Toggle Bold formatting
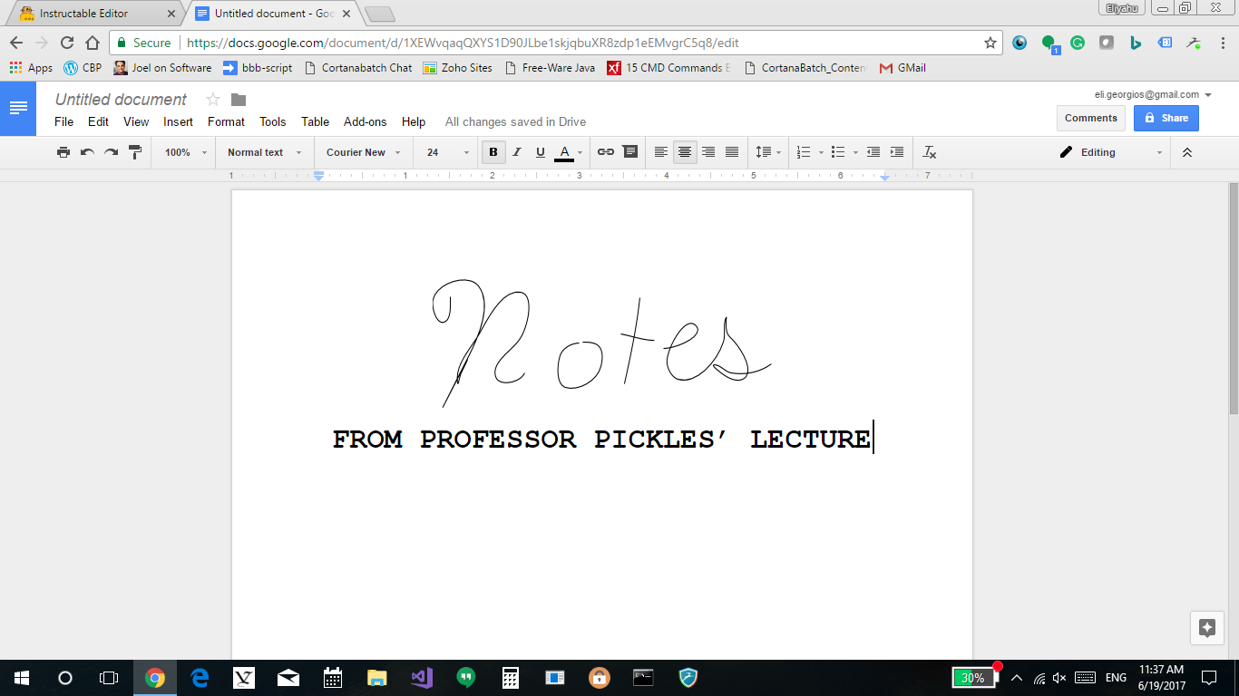This screenshot has width=1239, height=696. click(493, 152)
